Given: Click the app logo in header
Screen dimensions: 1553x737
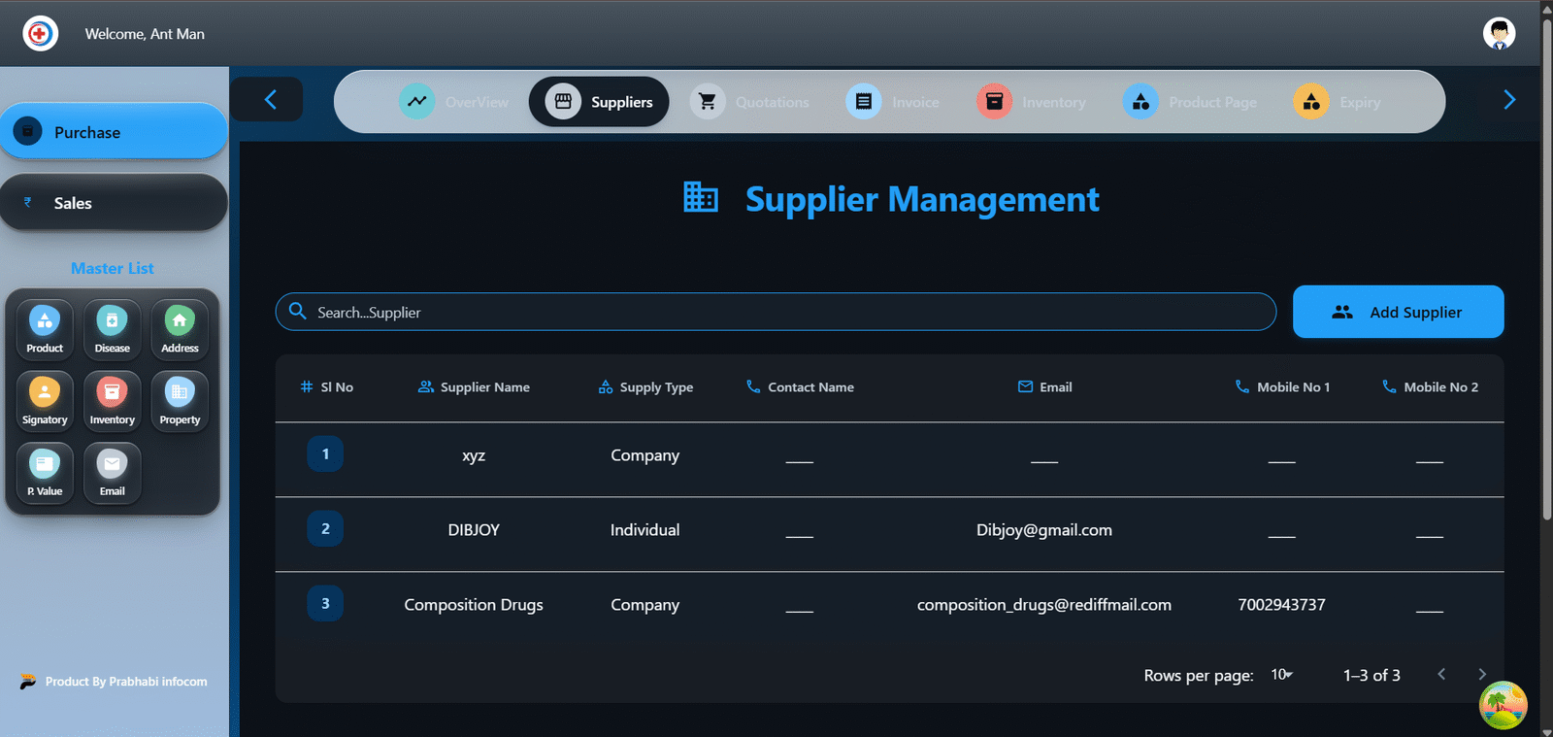Looking at the screenshot, I should [40, 34].
